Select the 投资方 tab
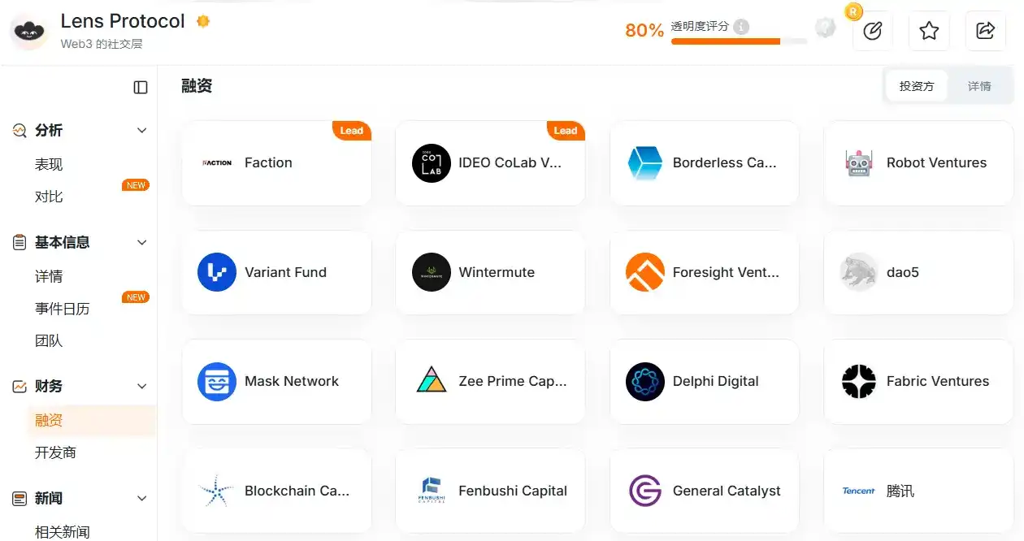The height and width of the screenshot is (541, 1024). [x=917, y=85]
